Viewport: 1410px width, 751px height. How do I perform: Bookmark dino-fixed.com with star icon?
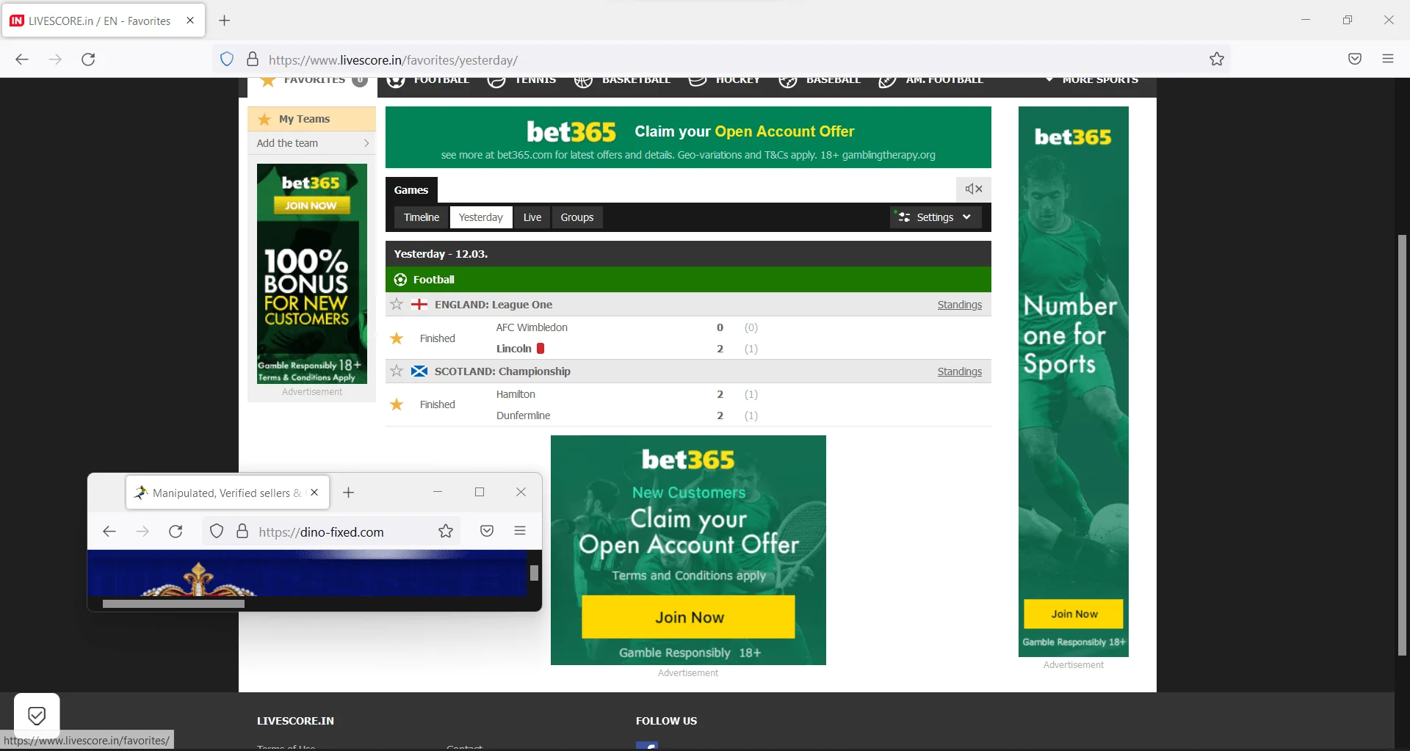pyautogui.click(x=446, y=531)
